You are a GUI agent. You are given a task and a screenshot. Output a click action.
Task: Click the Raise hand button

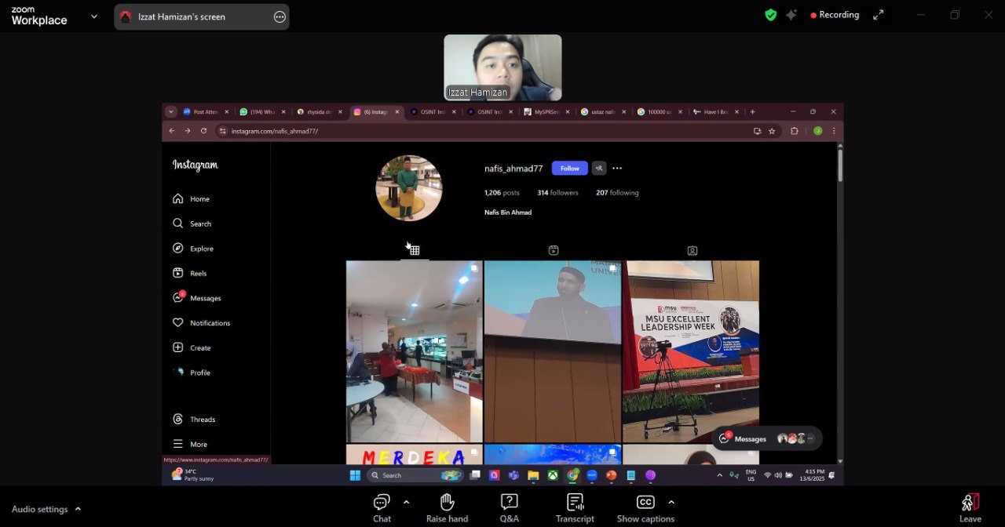coord(447,508)
